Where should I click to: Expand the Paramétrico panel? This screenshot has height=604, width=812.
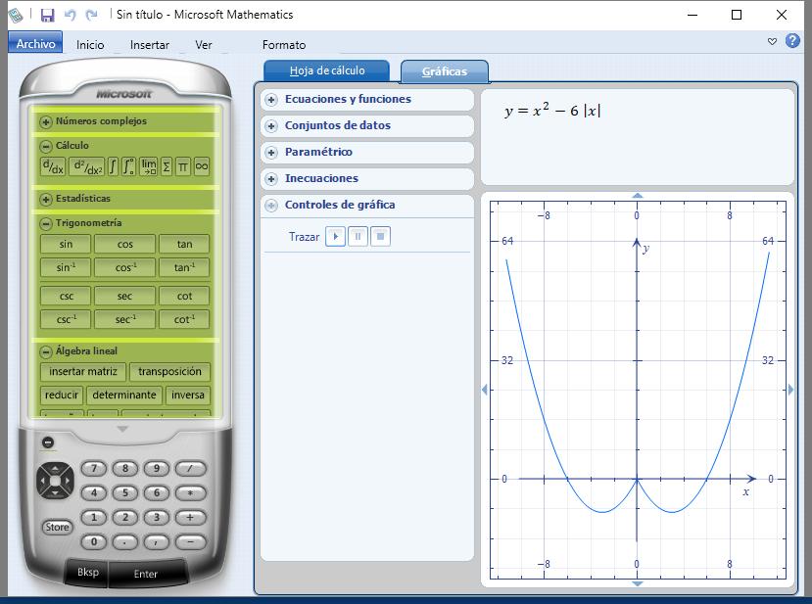(x=271, y=152)
